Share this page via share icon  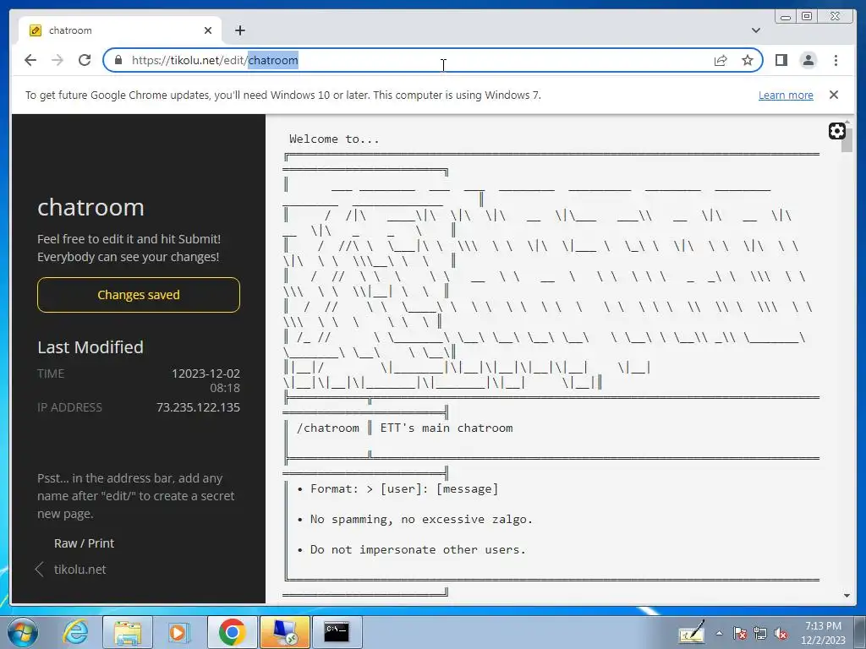click(721, 60)
